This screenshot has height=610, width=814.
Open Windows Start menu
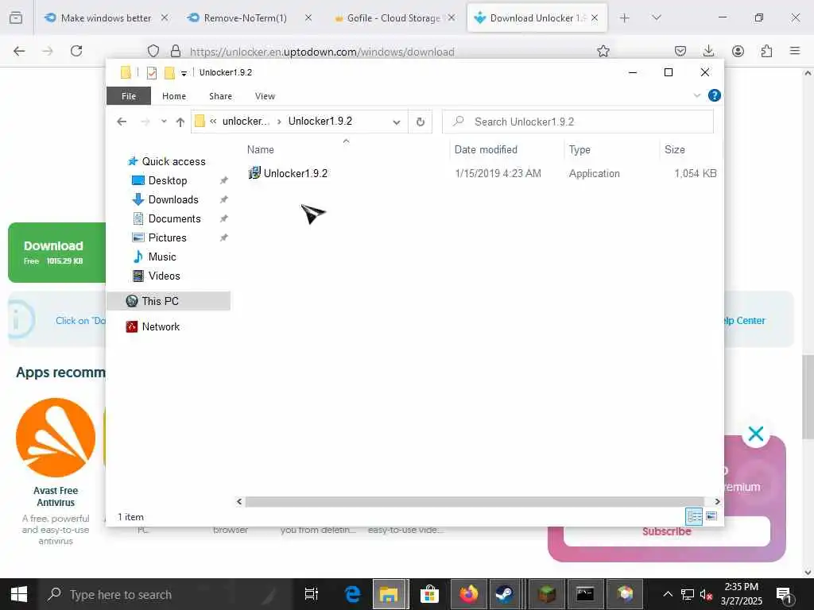(x=19, y=594)
